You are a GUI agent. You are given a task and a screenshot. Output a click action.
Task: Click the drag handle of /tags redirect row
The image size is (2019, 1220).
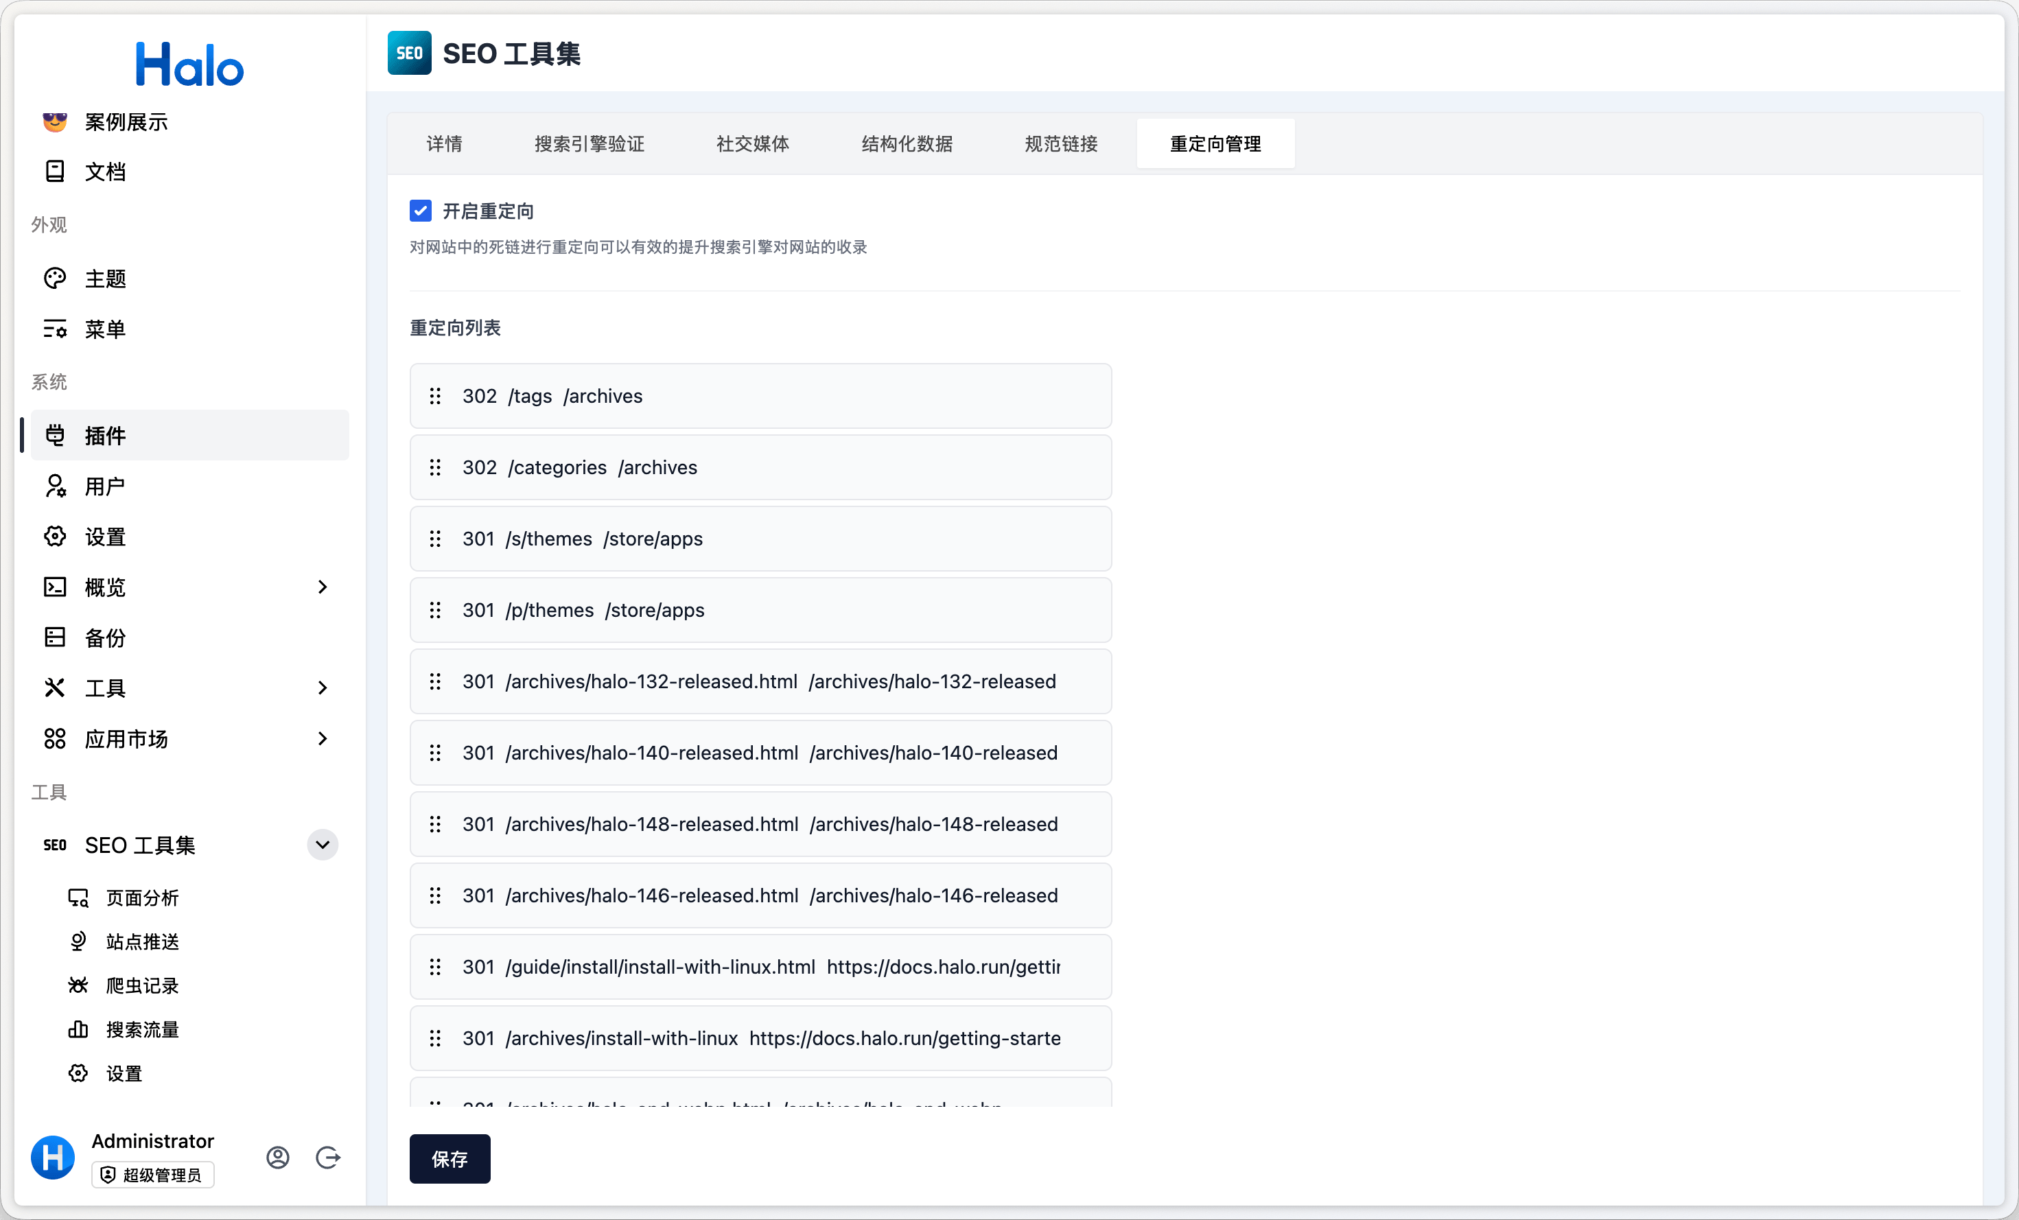point(435,397)
